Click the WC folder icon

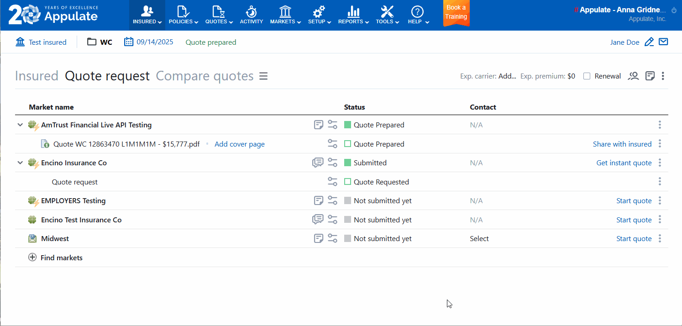(x=92, y=42)
